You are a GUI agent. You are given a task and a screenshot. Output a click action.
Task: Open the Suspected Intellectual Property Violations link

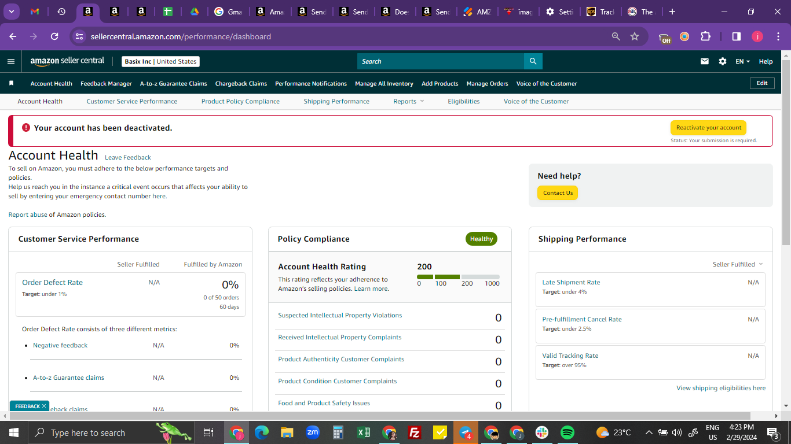point(340,315)
